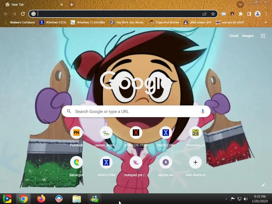Open the Extensions puzzle piece menu
This screenshot has width=272, height=204.
coord(241,14)
